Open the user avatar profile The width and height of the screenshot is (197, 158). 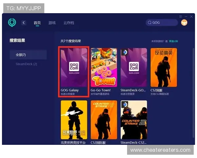click(x=184, y=23)
